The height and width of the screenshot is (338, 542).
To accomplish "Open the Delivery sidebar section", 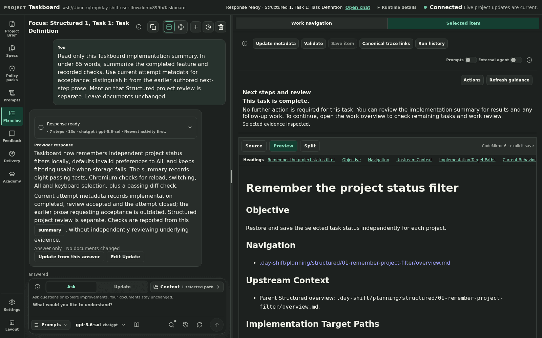I will click(x=12, y=156).
